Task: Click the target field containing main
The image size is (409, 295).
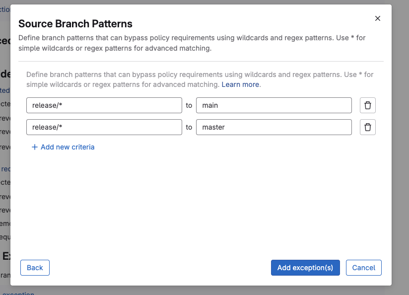Action: click(x=274, y=105)
